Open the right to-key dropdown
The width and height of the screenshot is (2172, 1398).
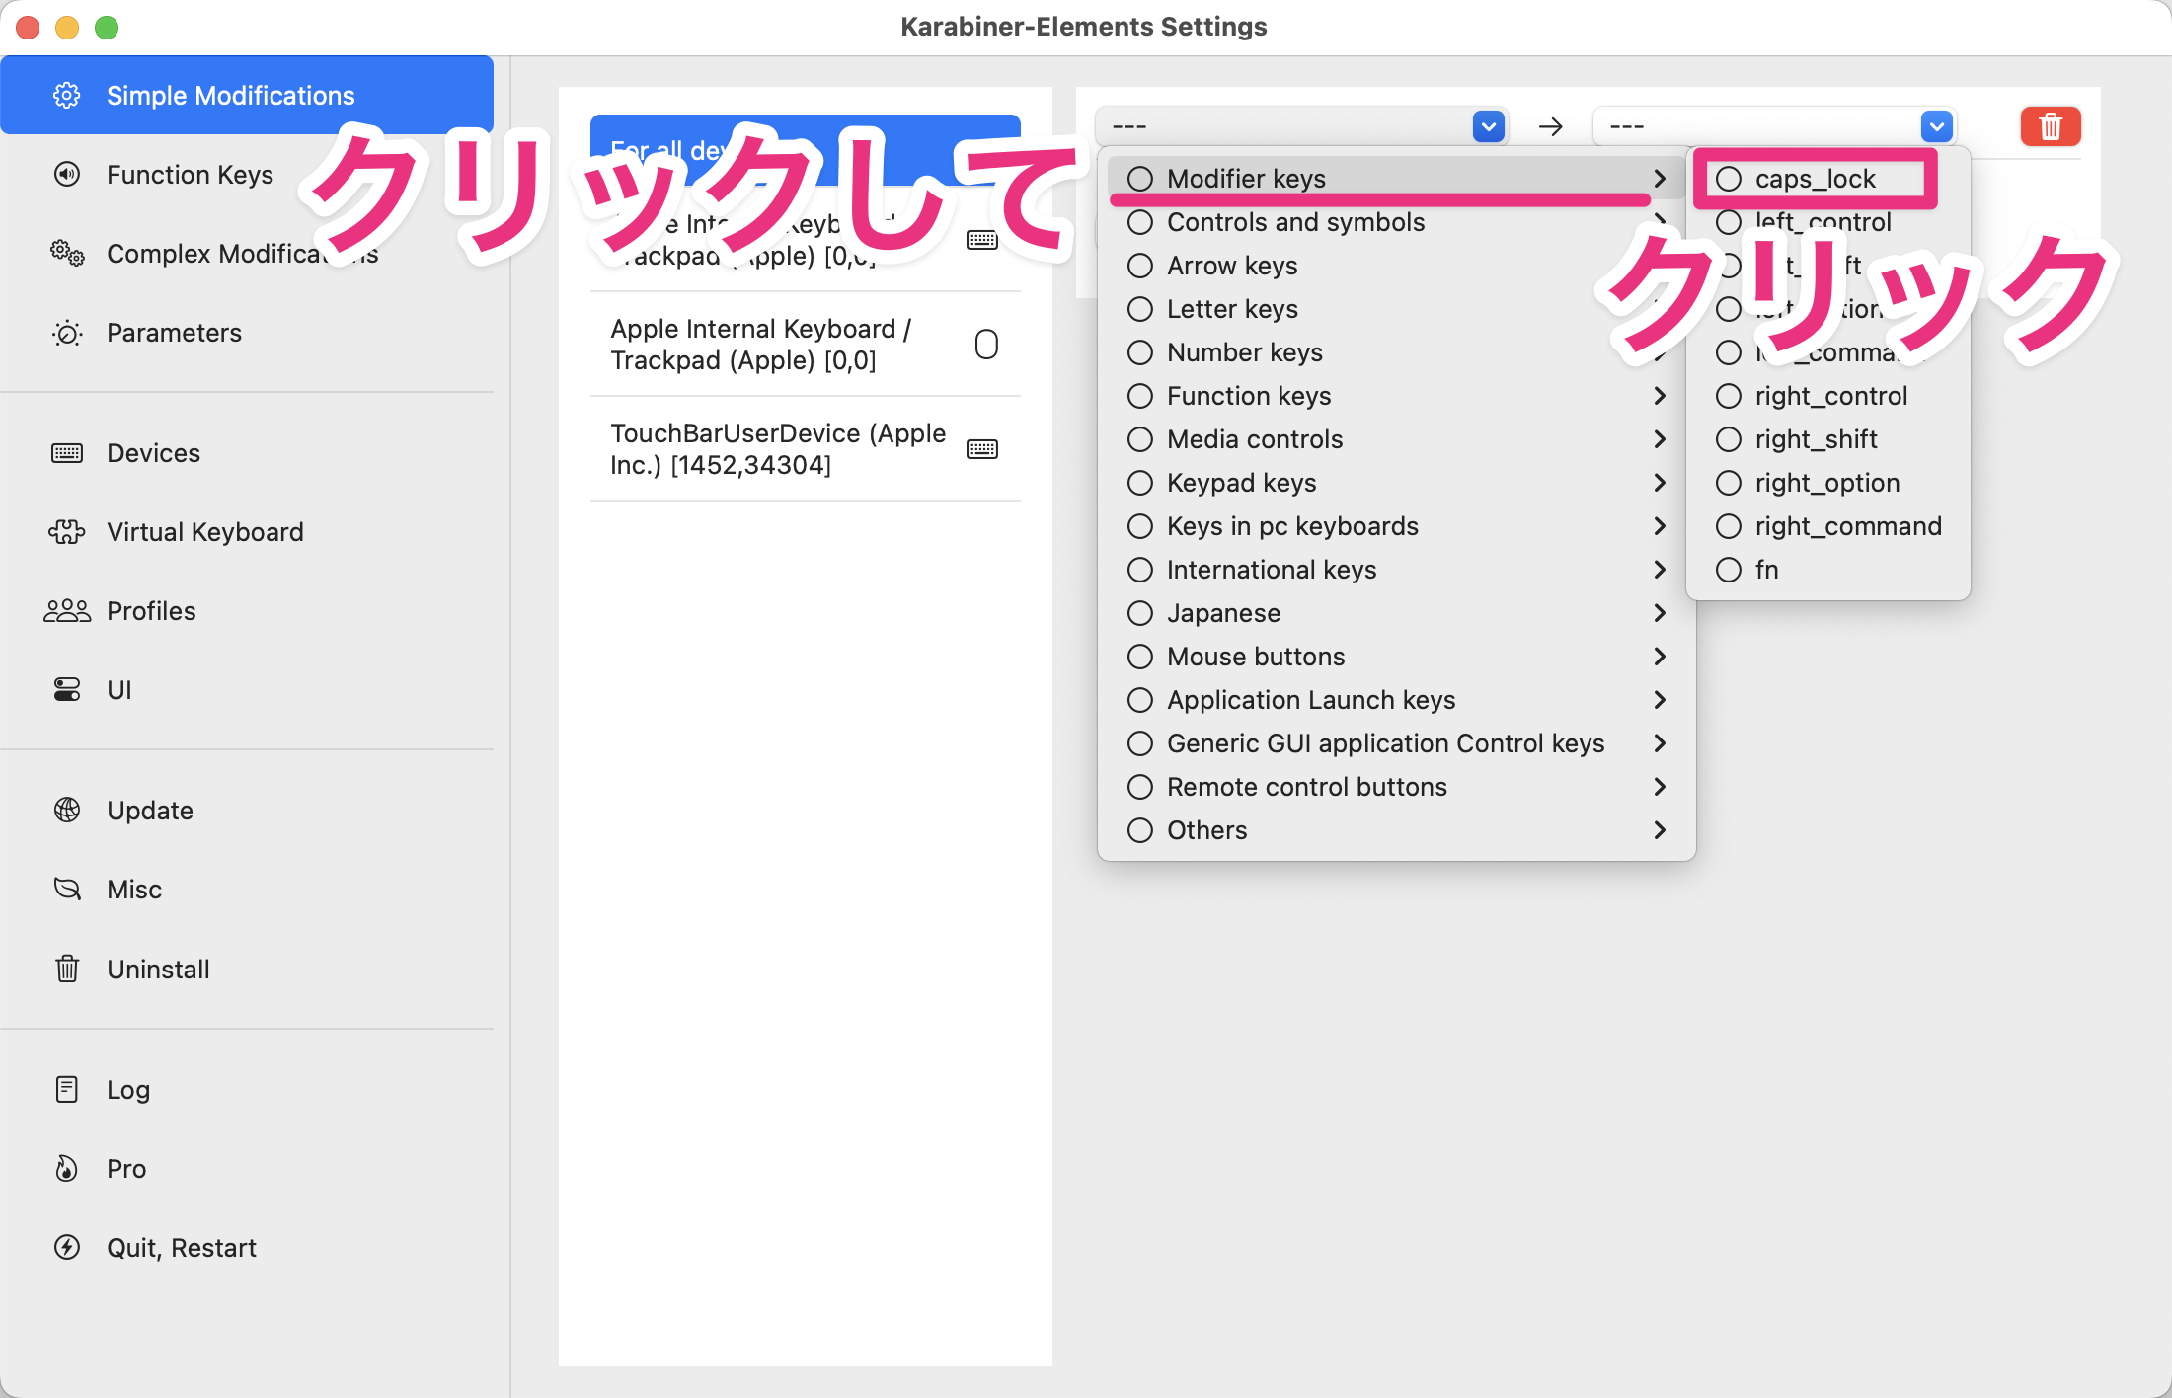coord(1936,125)
